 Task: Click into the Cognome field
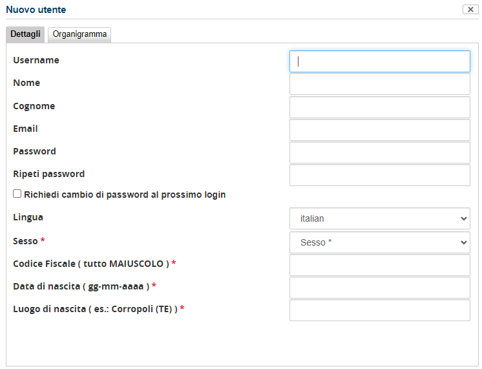tap(379, 107)
